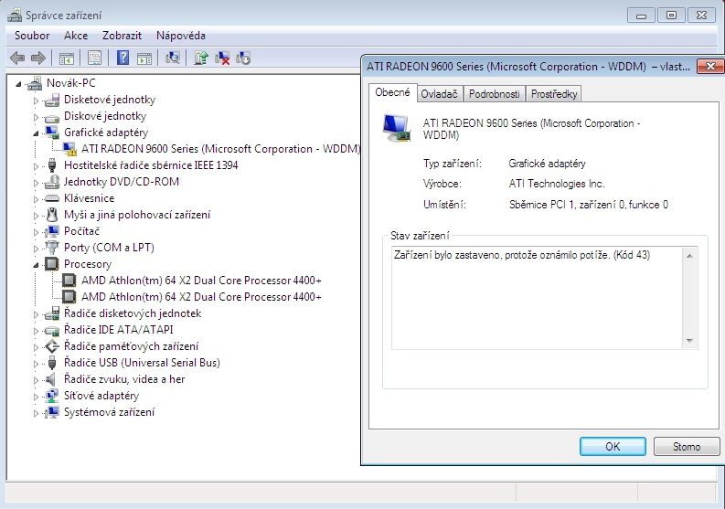Click the blue Help question-mark icon
The image size is (725, 509).
click(x=123, y=58)
